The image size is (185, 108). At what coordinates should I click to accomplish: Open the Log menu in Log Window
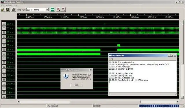(x=111, y=59)
